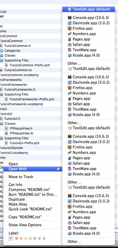This screenshot has width=118, height=248.
Task: Select the FunzioCommon-Prefix.pch file icon
Action: coord(6,65)
